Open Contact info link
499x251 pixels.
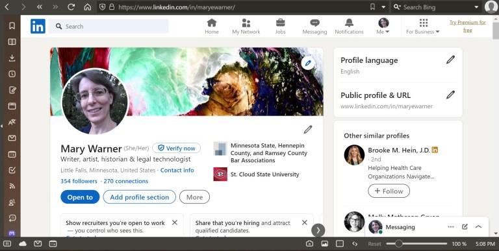pyautogui.click(x=177, y=171)
